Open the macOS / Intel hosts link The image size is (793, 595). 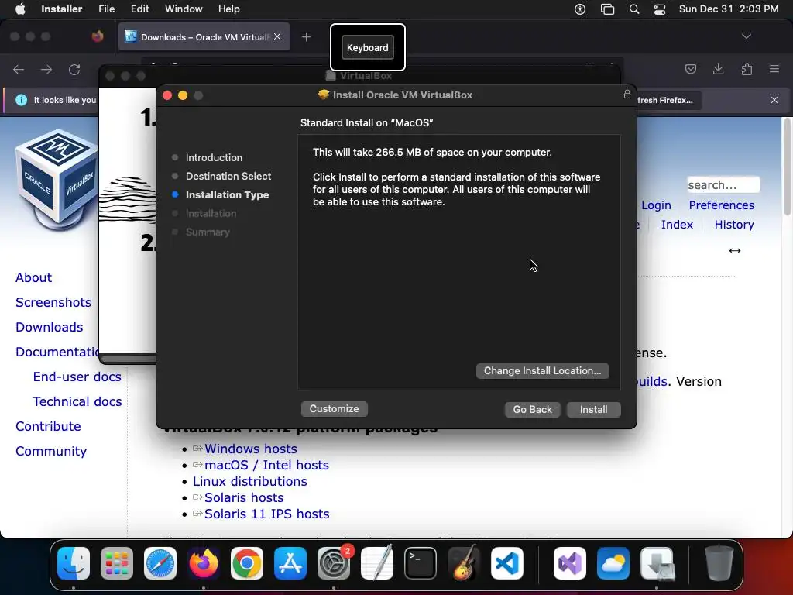pos(266,465)
